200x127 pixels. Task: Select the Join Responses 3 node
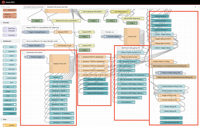coord(120,12)
